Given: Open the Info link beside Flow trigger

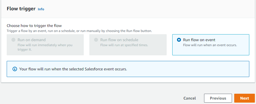Looking at the screenshot, I should (x=41, y=9).
